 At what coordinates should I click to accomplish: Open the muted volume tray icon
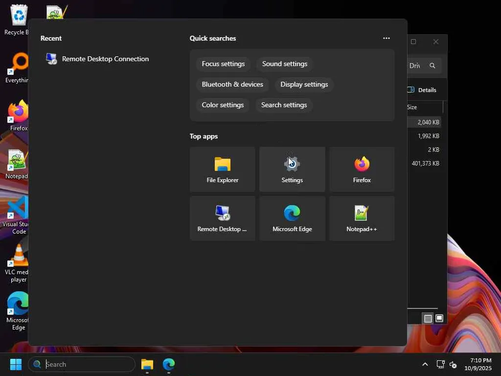(453, 364)
